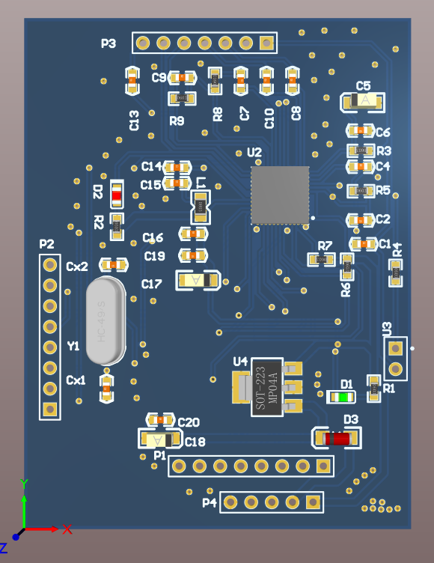
Task: Select the green LED D1
Action: 341,397
